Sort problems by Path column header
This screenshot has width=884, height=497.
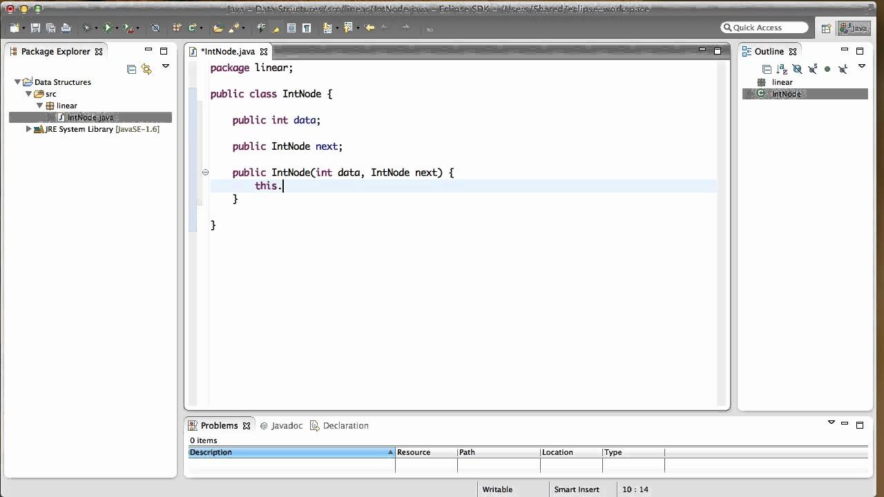tap(499, 452)
